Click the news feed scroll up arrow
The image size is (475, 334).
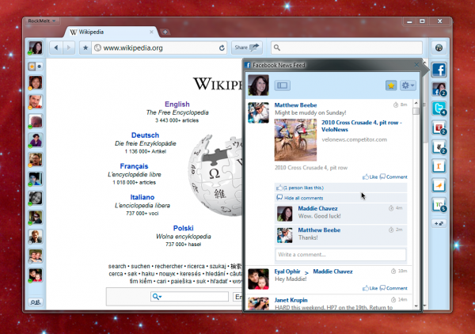click(x=416, y=103)
